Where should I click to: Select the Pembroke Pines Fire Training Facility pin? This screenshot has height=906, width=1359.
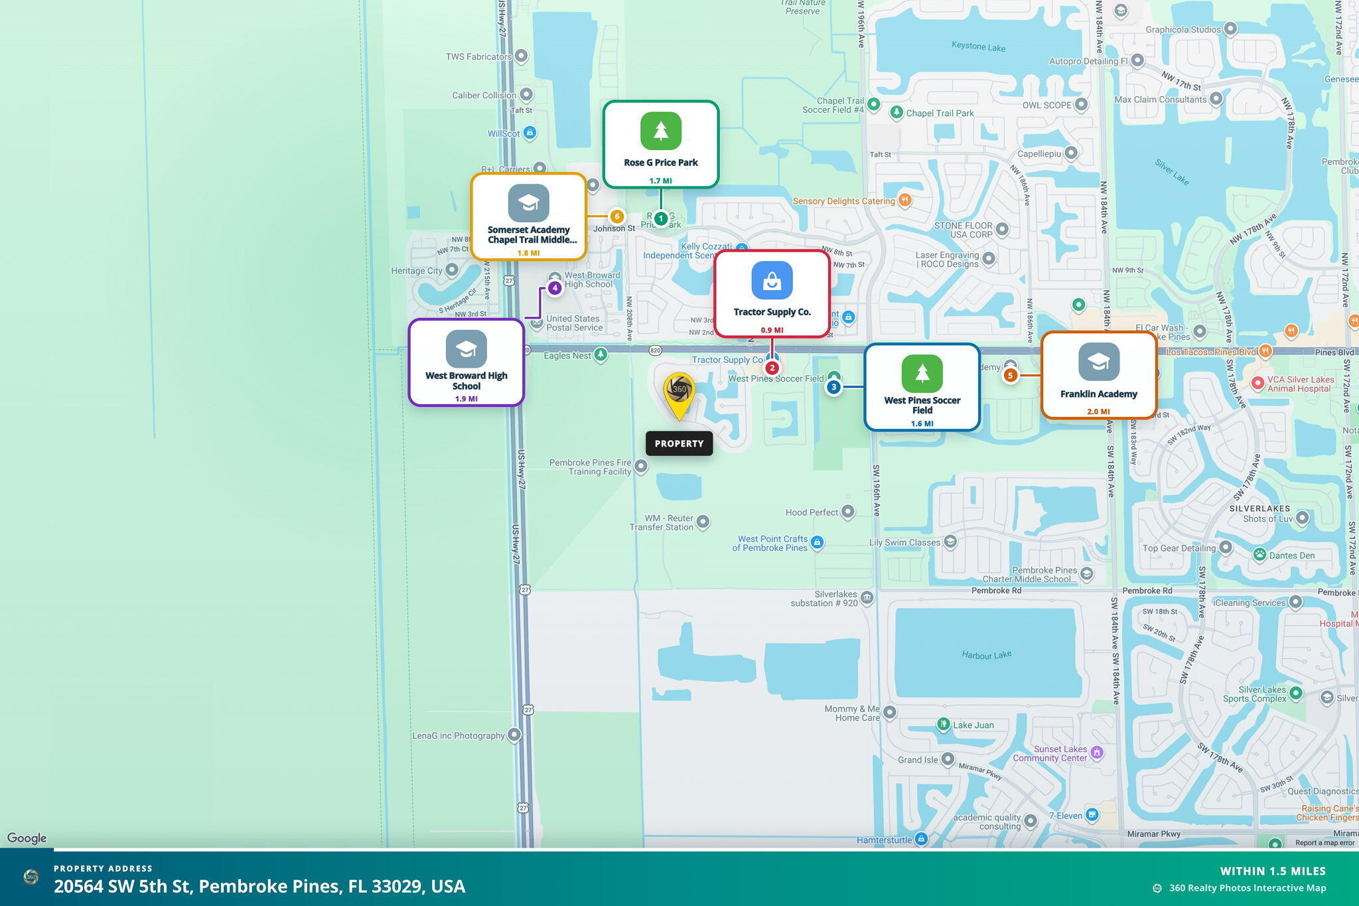(x=640, y=467)
